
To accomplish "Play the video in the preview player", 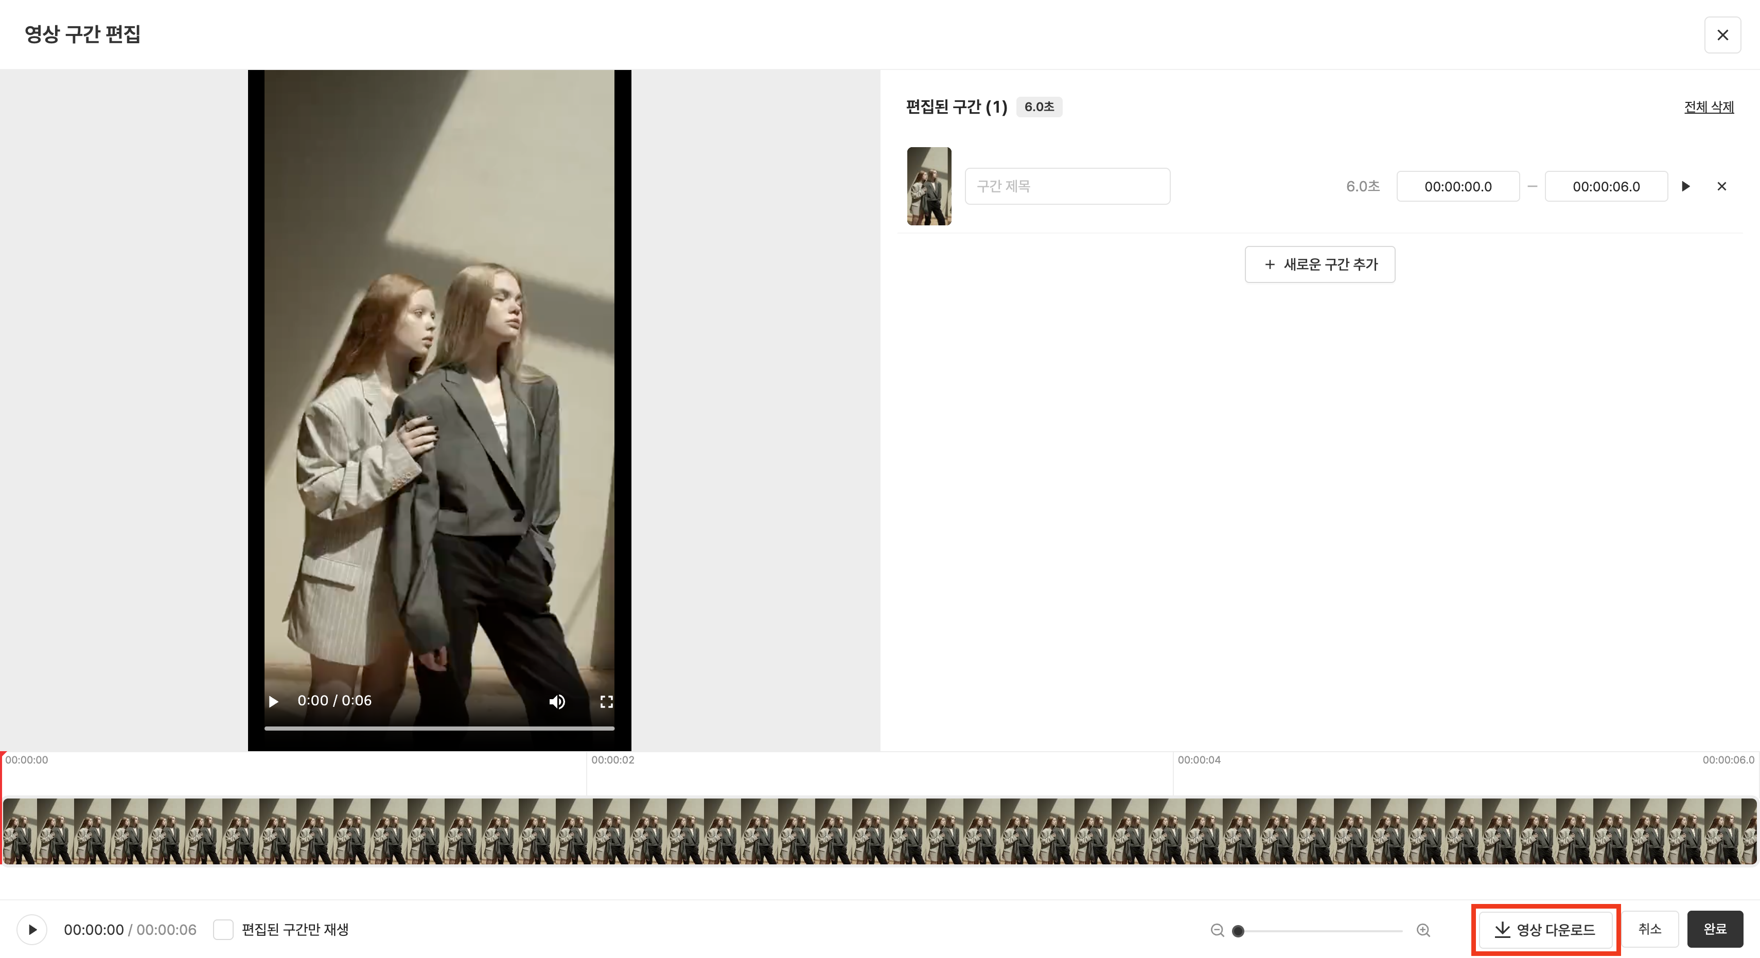I will pos(274,702).
